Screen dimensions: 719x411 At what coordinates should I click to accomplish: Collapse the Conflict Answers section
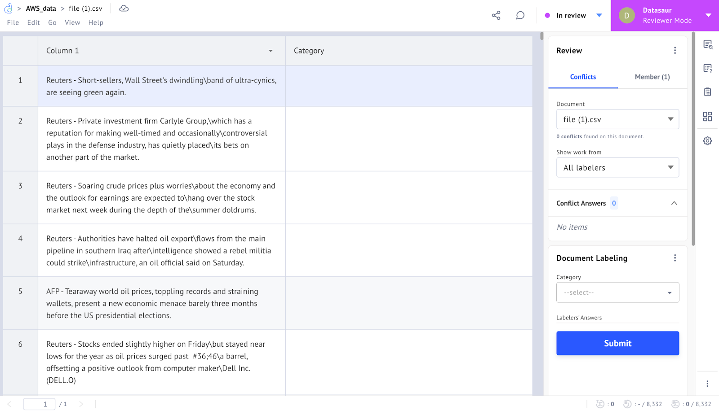coord(674,203)
